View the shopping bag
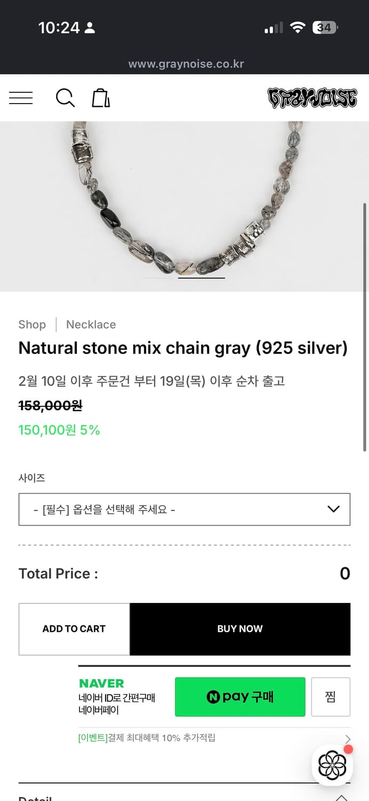The image size is (369, 801). coord(101,98)
